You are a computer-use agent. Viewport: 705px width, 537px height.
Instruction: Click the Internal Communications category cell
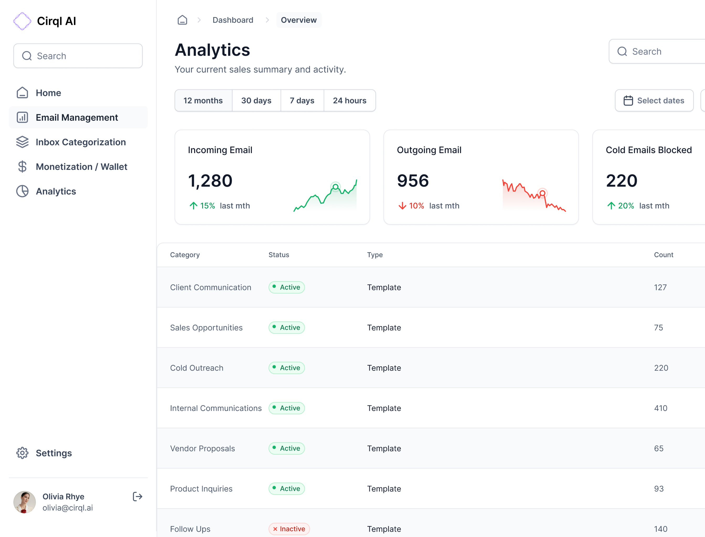pos(216,408)
